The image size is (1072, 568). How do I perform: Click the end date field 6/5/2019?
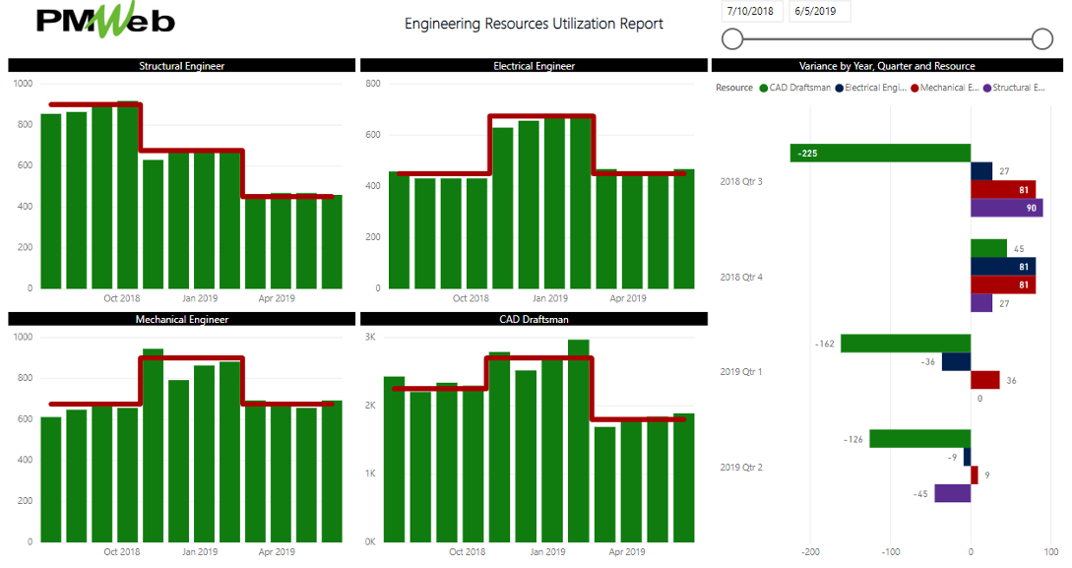coord(819,11)
